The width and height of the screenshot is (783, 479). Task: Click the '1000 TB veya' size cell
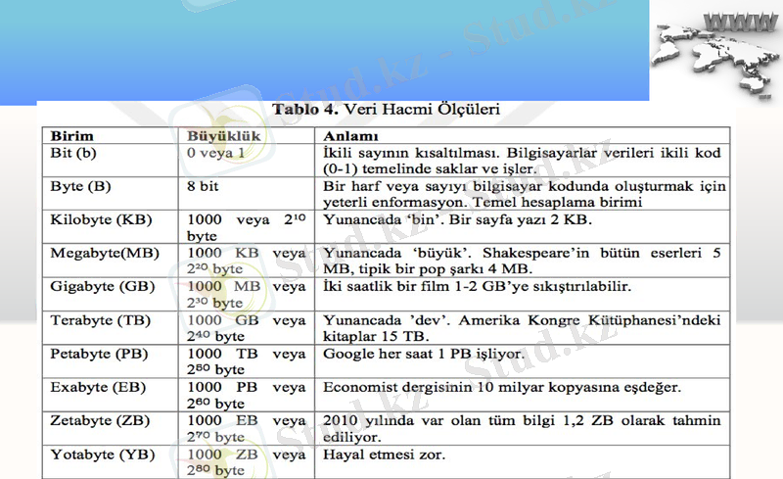[x=247, y=361]
